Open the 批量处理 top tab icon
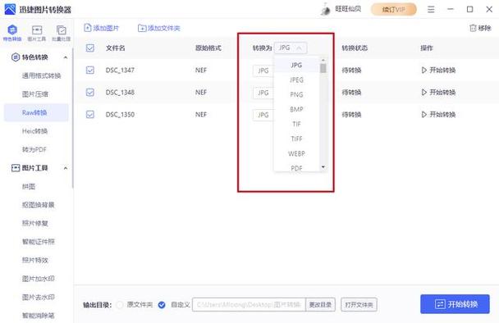499x323 pixels. tap(61, 30)
